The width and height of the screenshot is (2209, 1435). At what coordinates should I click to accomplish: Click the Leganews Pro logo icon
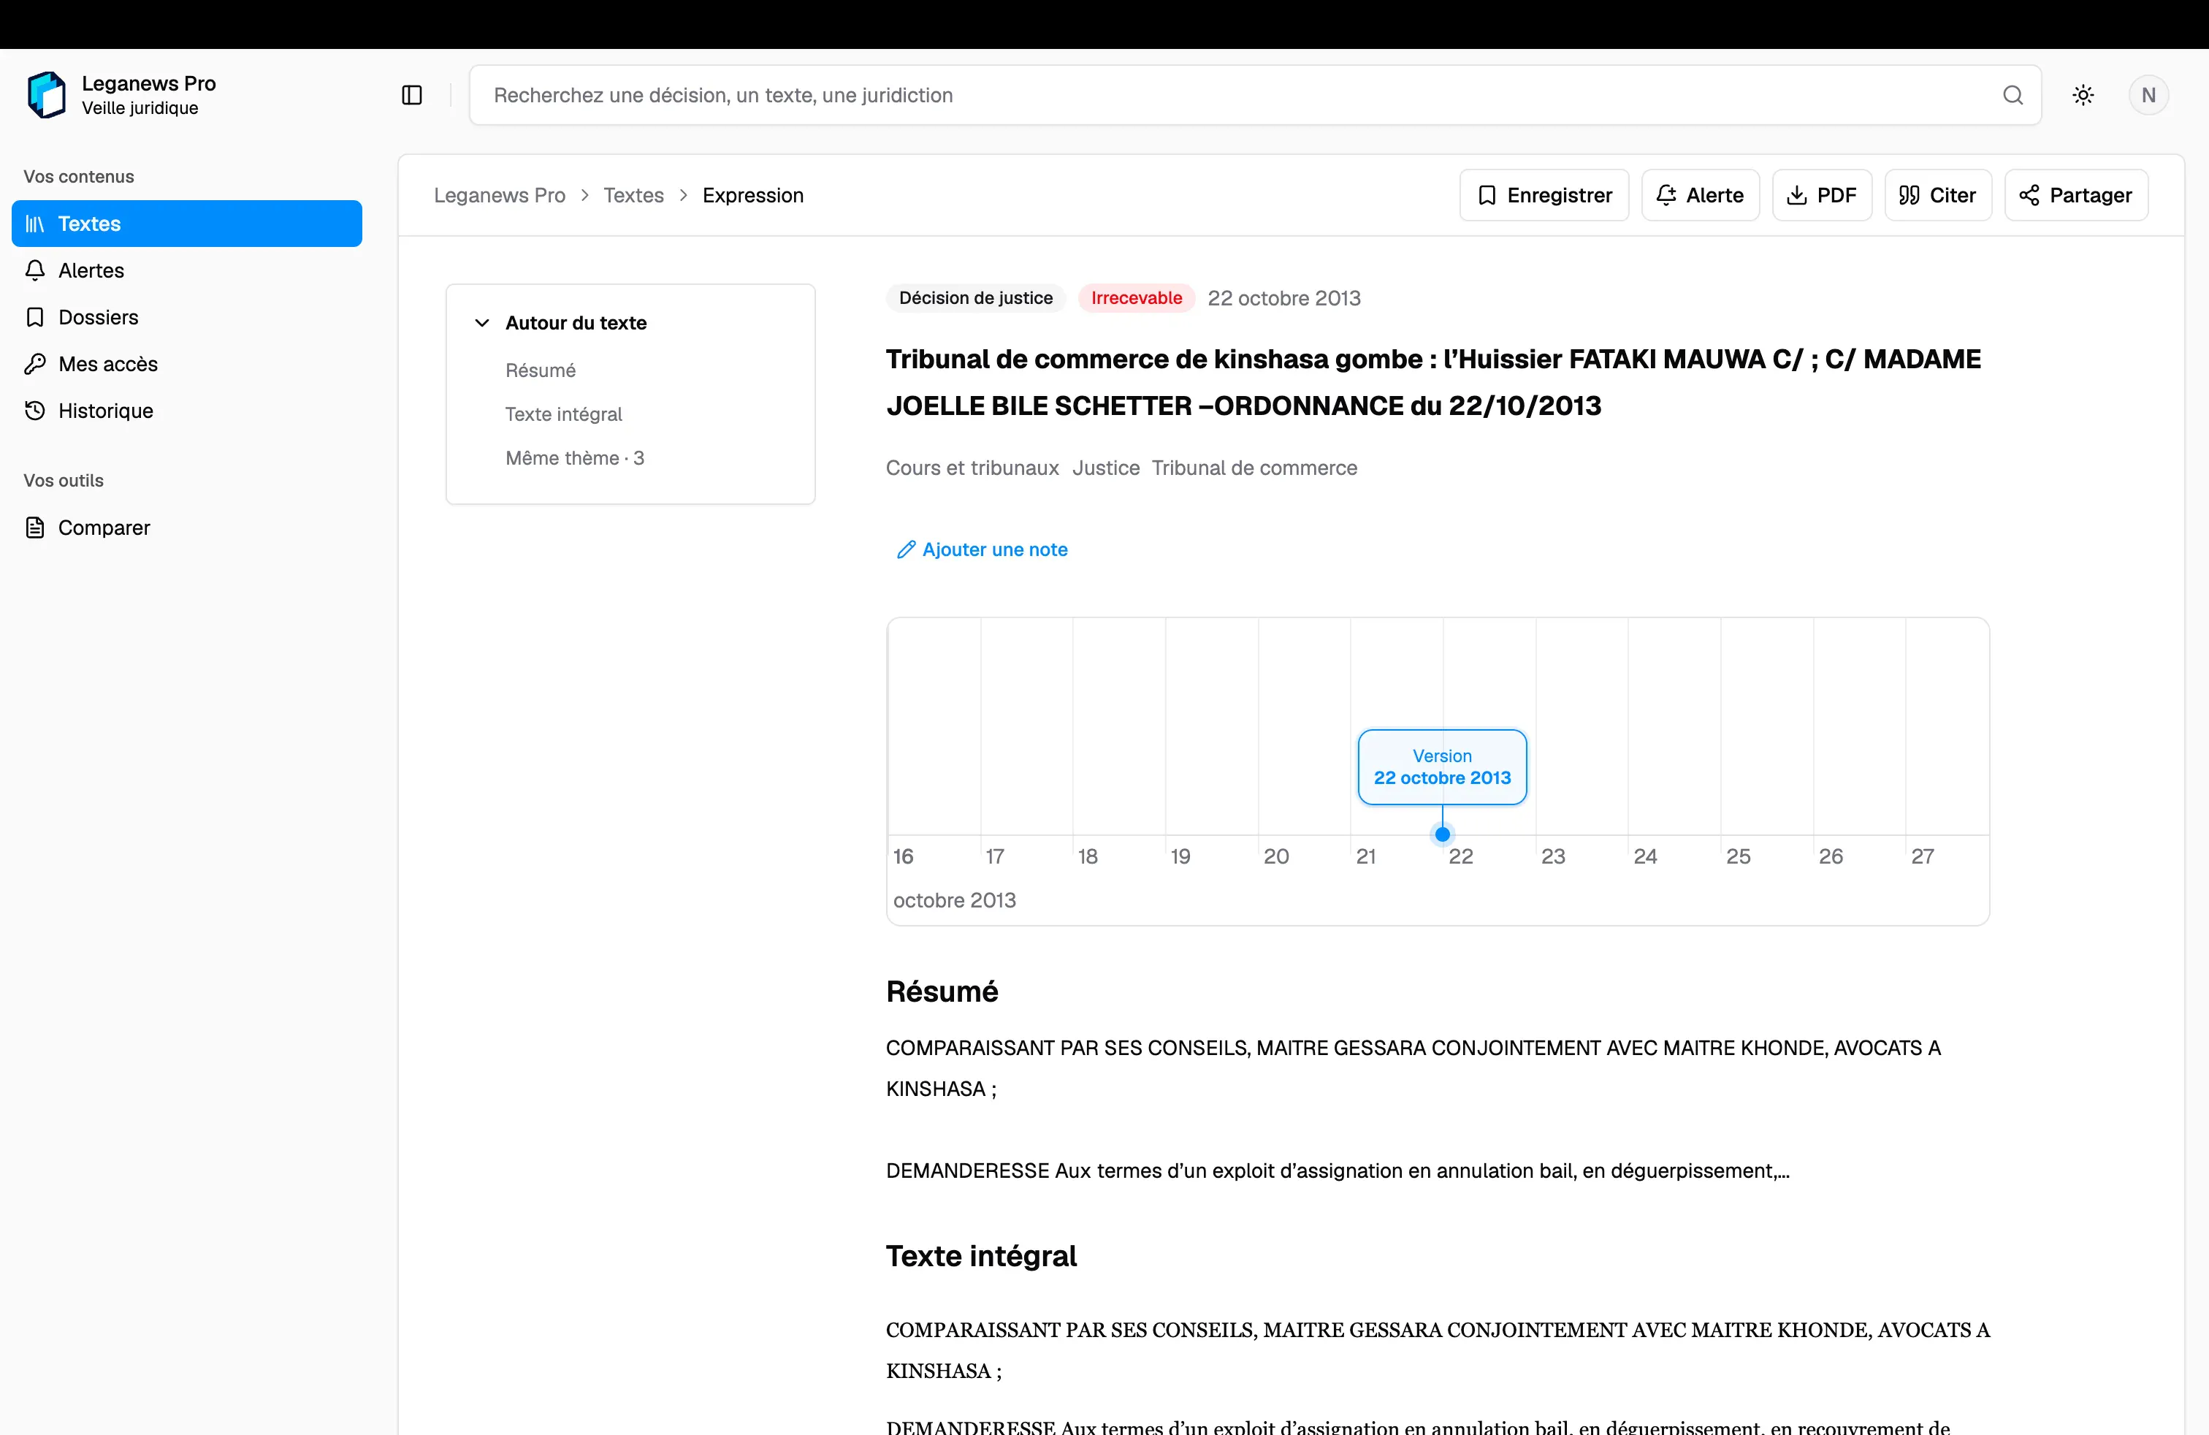point(47,95)
